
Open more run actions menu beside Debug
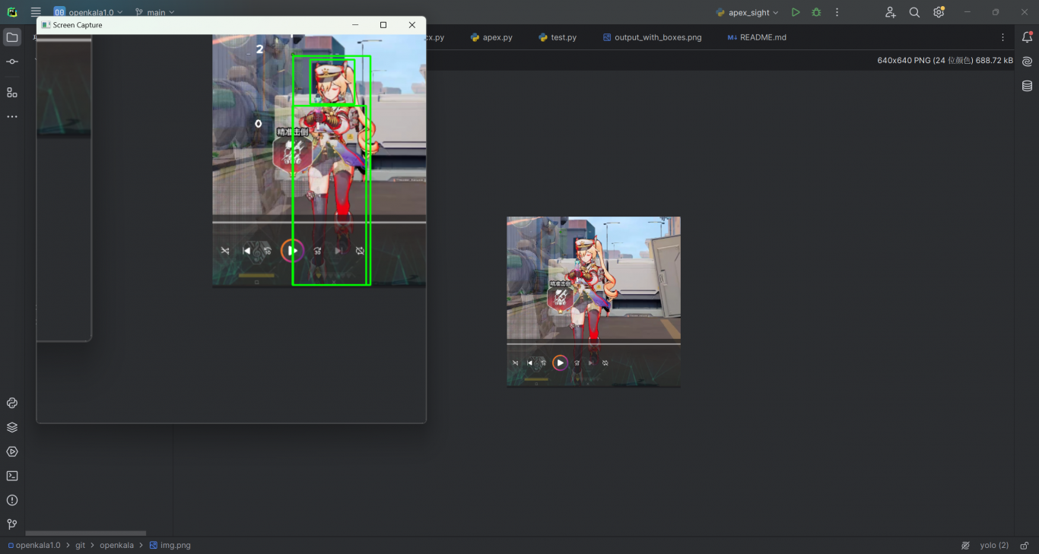click(837, 12)
